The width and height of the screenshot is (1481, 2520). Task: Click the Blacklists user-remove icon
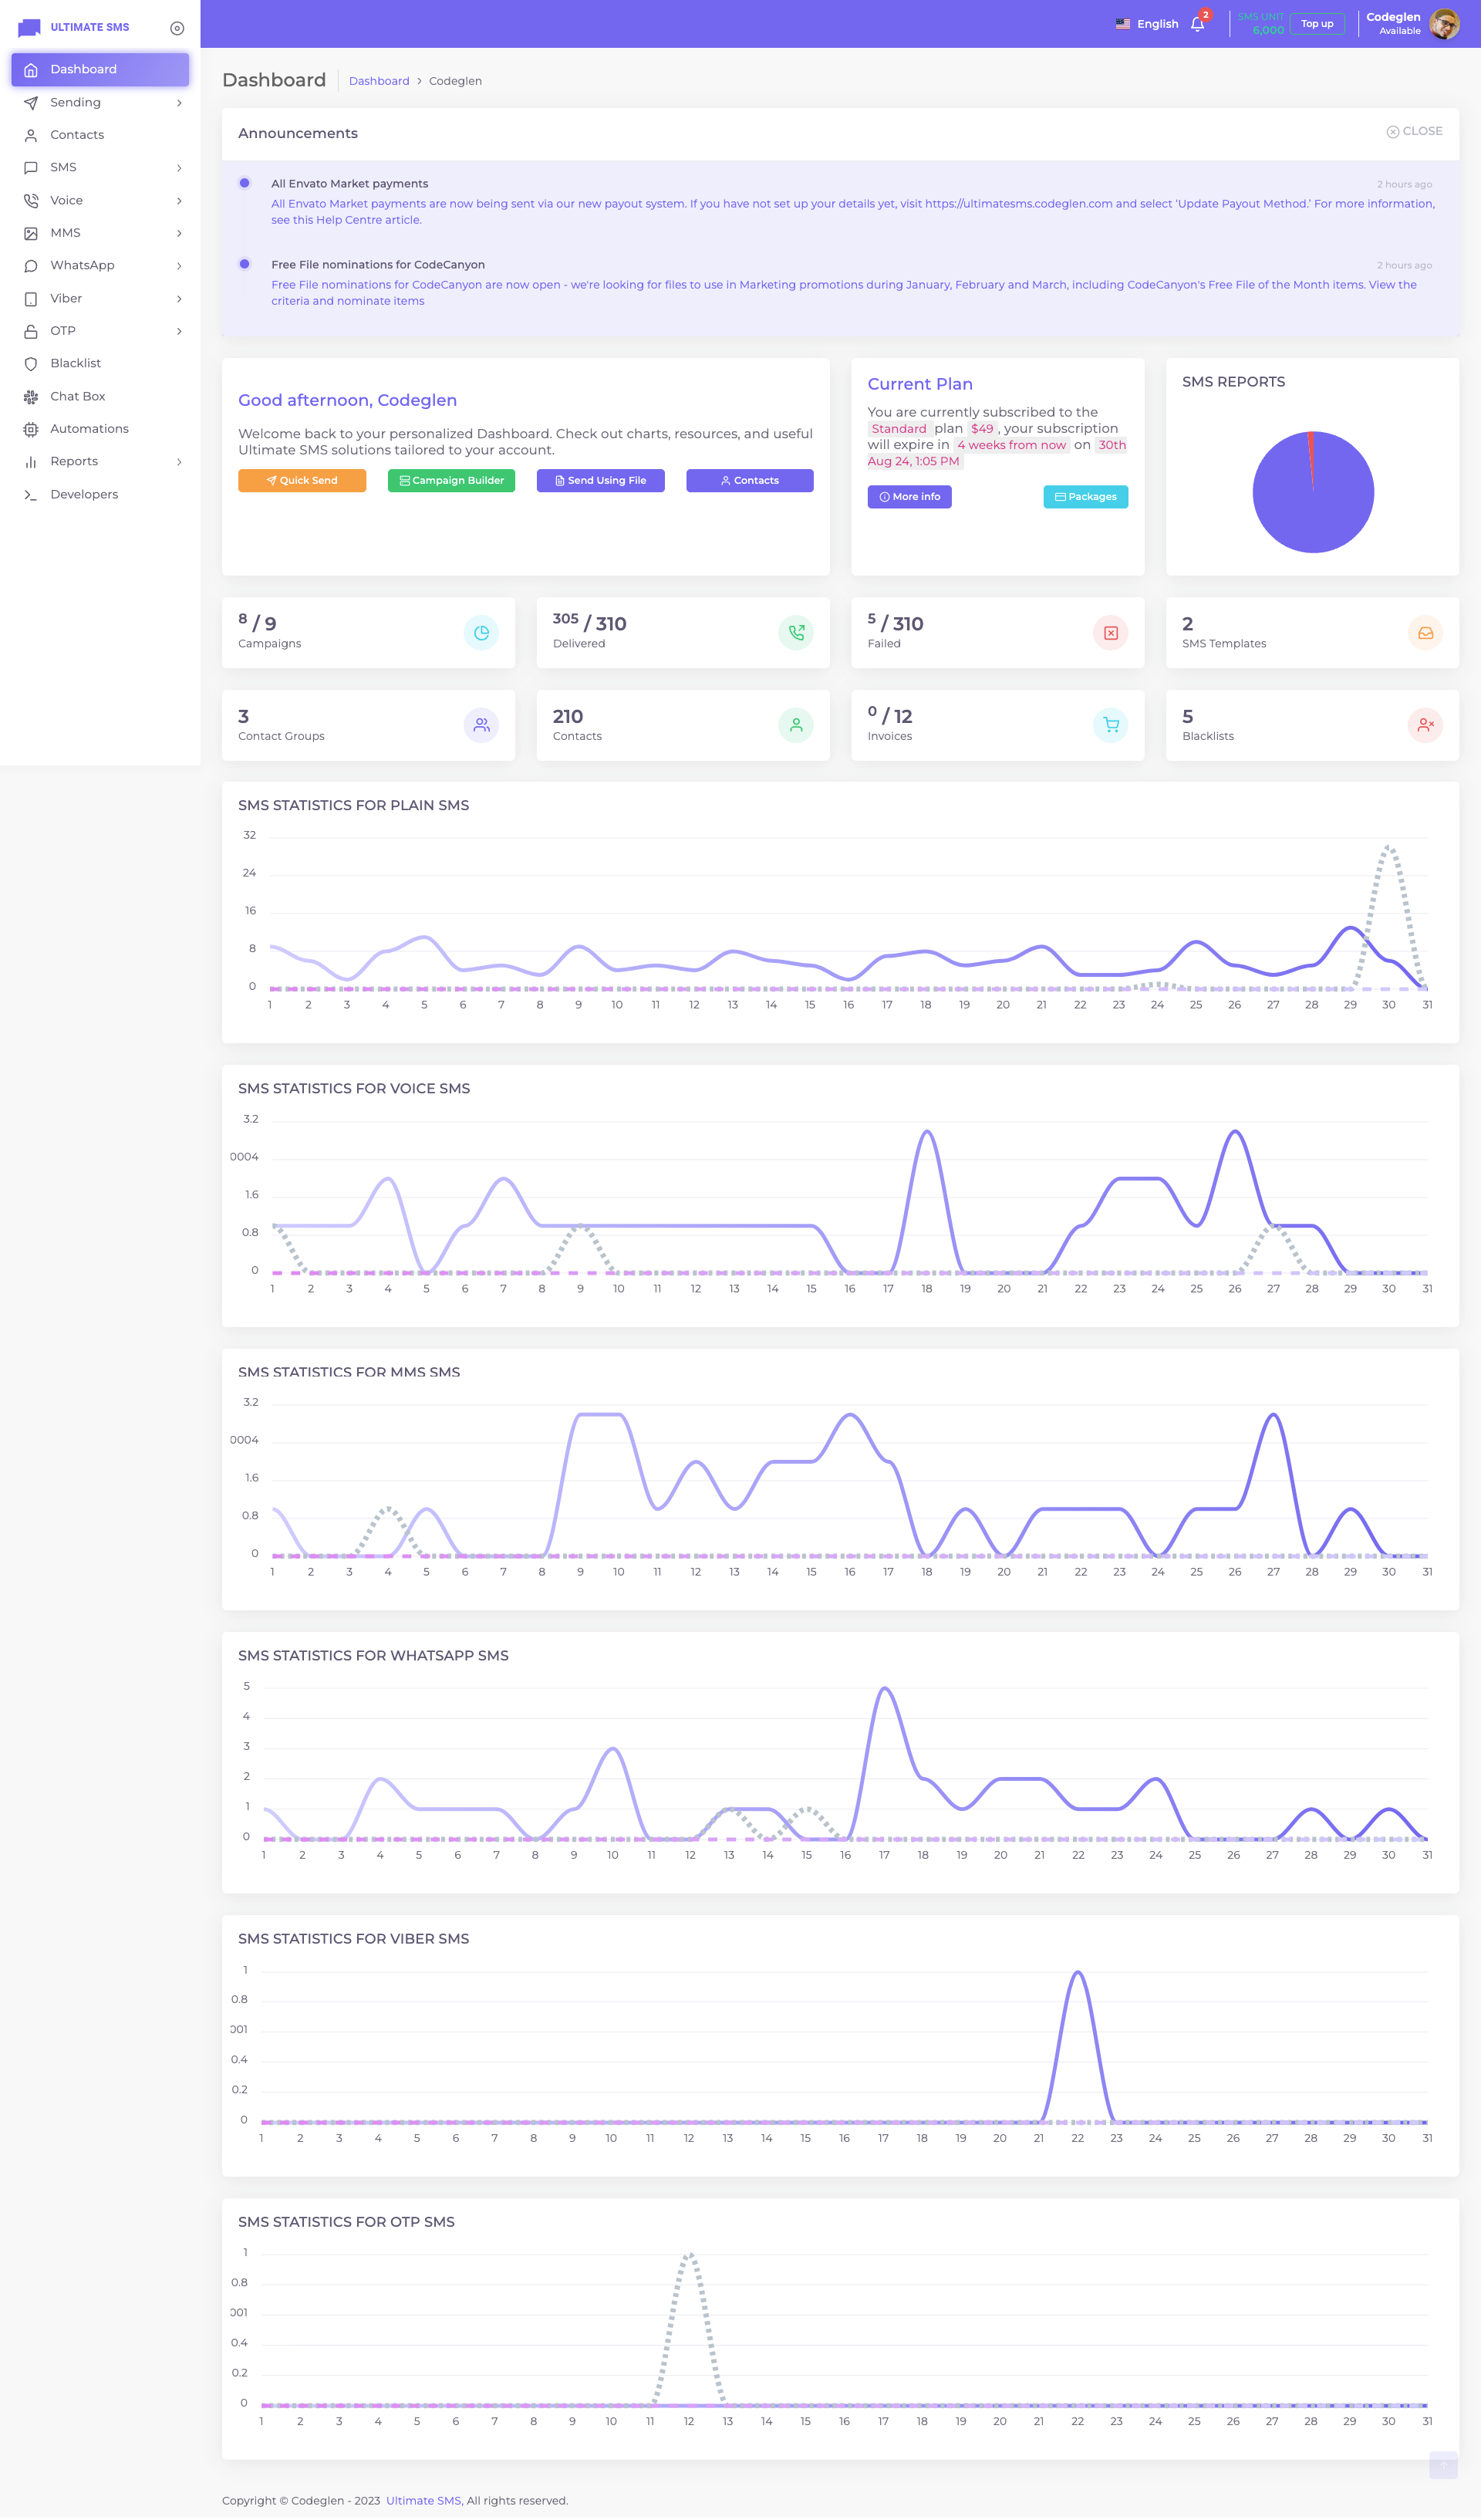(1425, 725)
